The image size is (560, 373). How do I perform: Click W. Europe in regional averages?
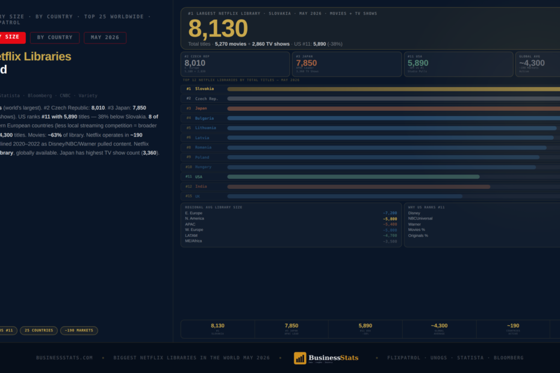pyautogui.click(x=194, y=230)
